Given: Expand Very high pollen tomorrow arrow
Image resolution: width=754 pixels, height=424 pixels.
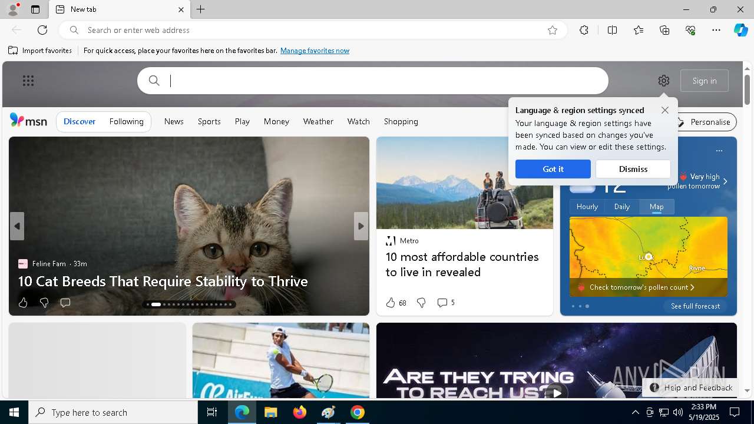Looking at the screenshot, I should coord(725,181).
